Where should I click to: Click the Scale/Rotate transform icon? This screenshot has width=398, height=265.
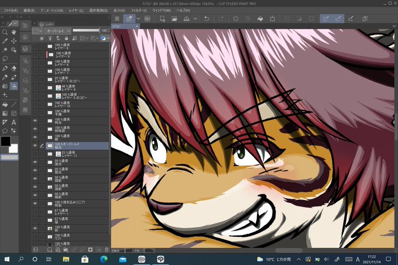click(272, 19)
